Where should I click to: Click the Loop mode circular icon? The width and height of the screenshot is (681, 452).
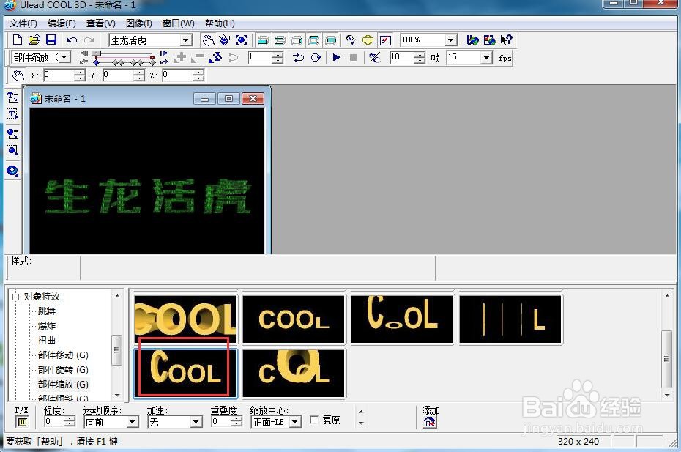pyautogui.click(x=316, y=57)
